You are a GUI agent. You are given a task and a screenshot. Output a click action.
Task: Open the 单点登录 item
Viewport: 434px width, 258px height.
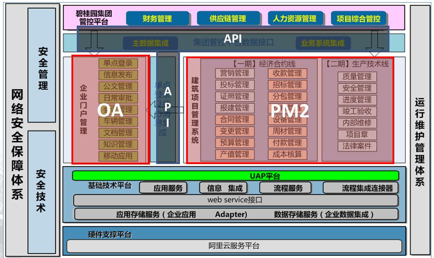[x=118, y=64]
